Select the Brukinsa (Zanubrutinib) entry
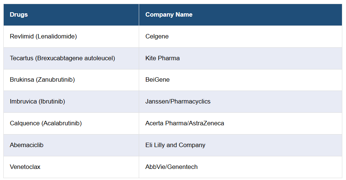This screenshot has width=346, height=180. [x=42, y=80]
